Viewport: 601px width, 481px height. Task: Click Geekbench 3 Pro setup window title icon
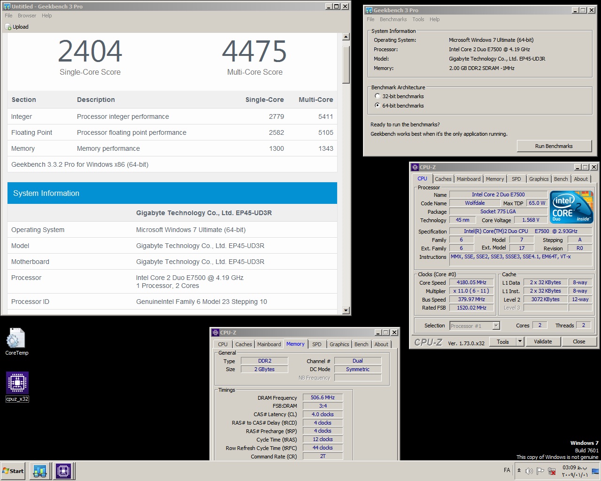click(x=369, y=10)
